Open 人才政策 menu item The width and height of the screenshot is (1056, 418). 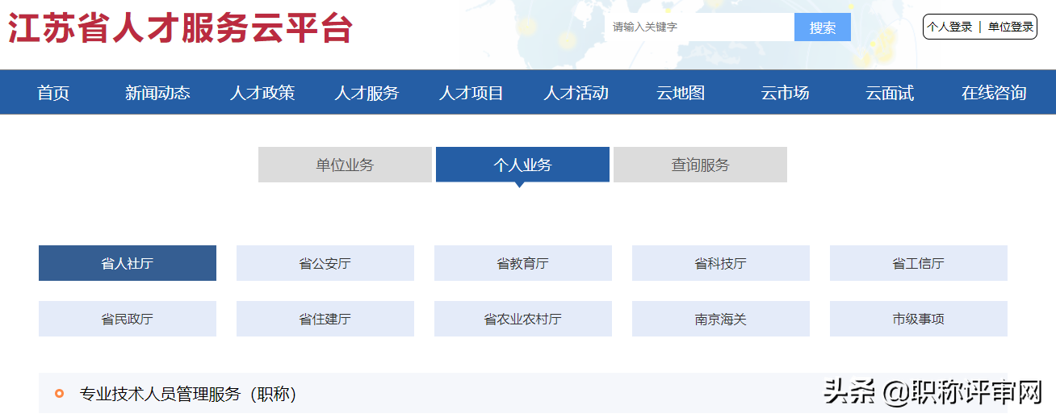pos(262,93)
